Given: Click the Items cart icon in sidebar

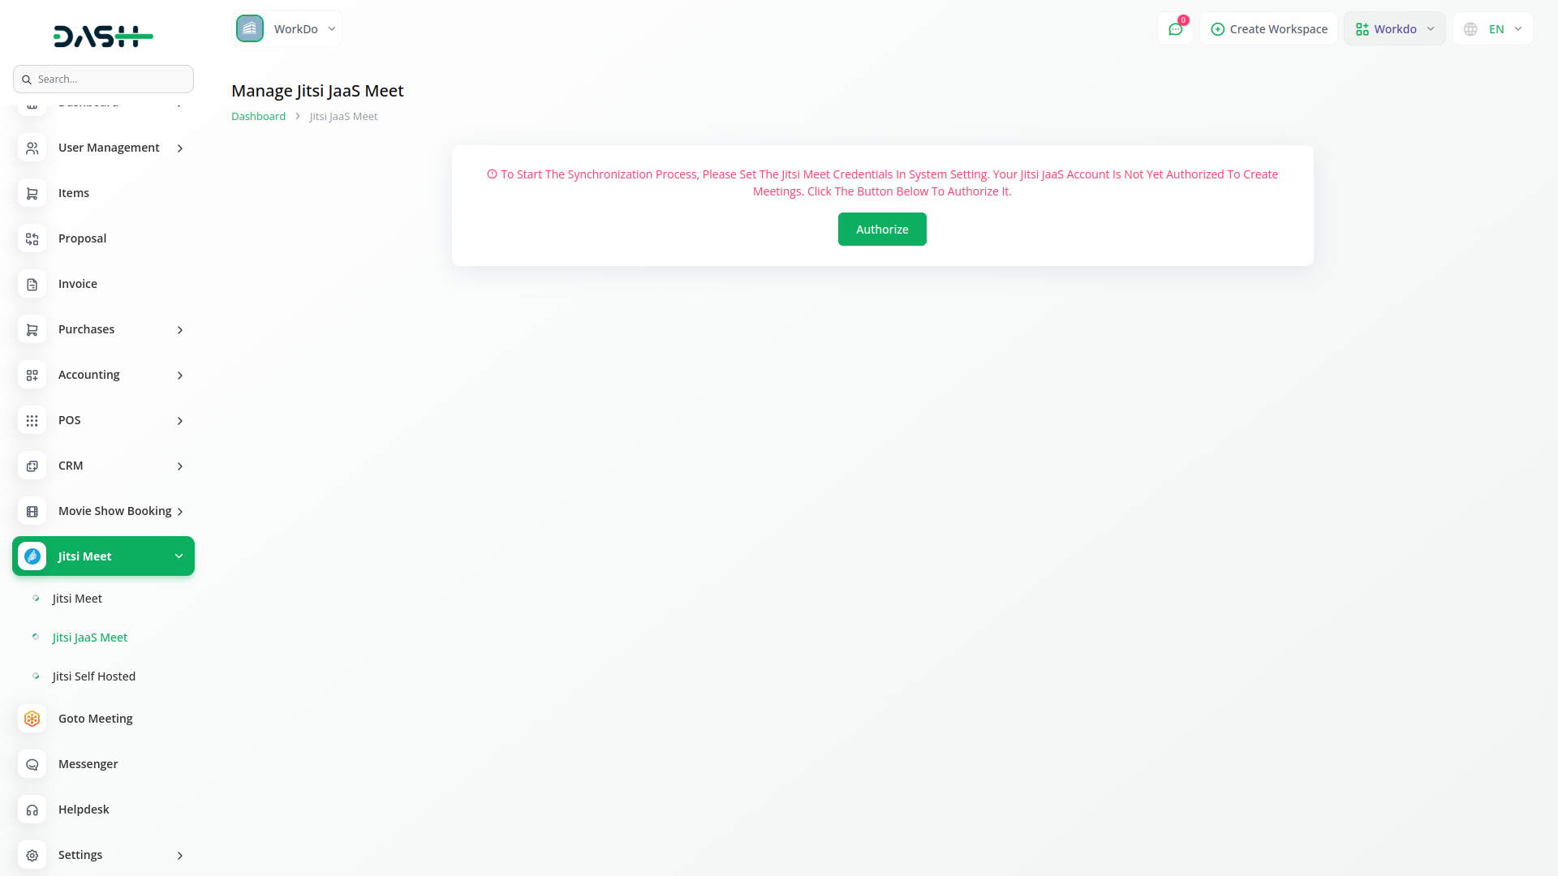Looking at the screenshot, I should tap(32, 193).
